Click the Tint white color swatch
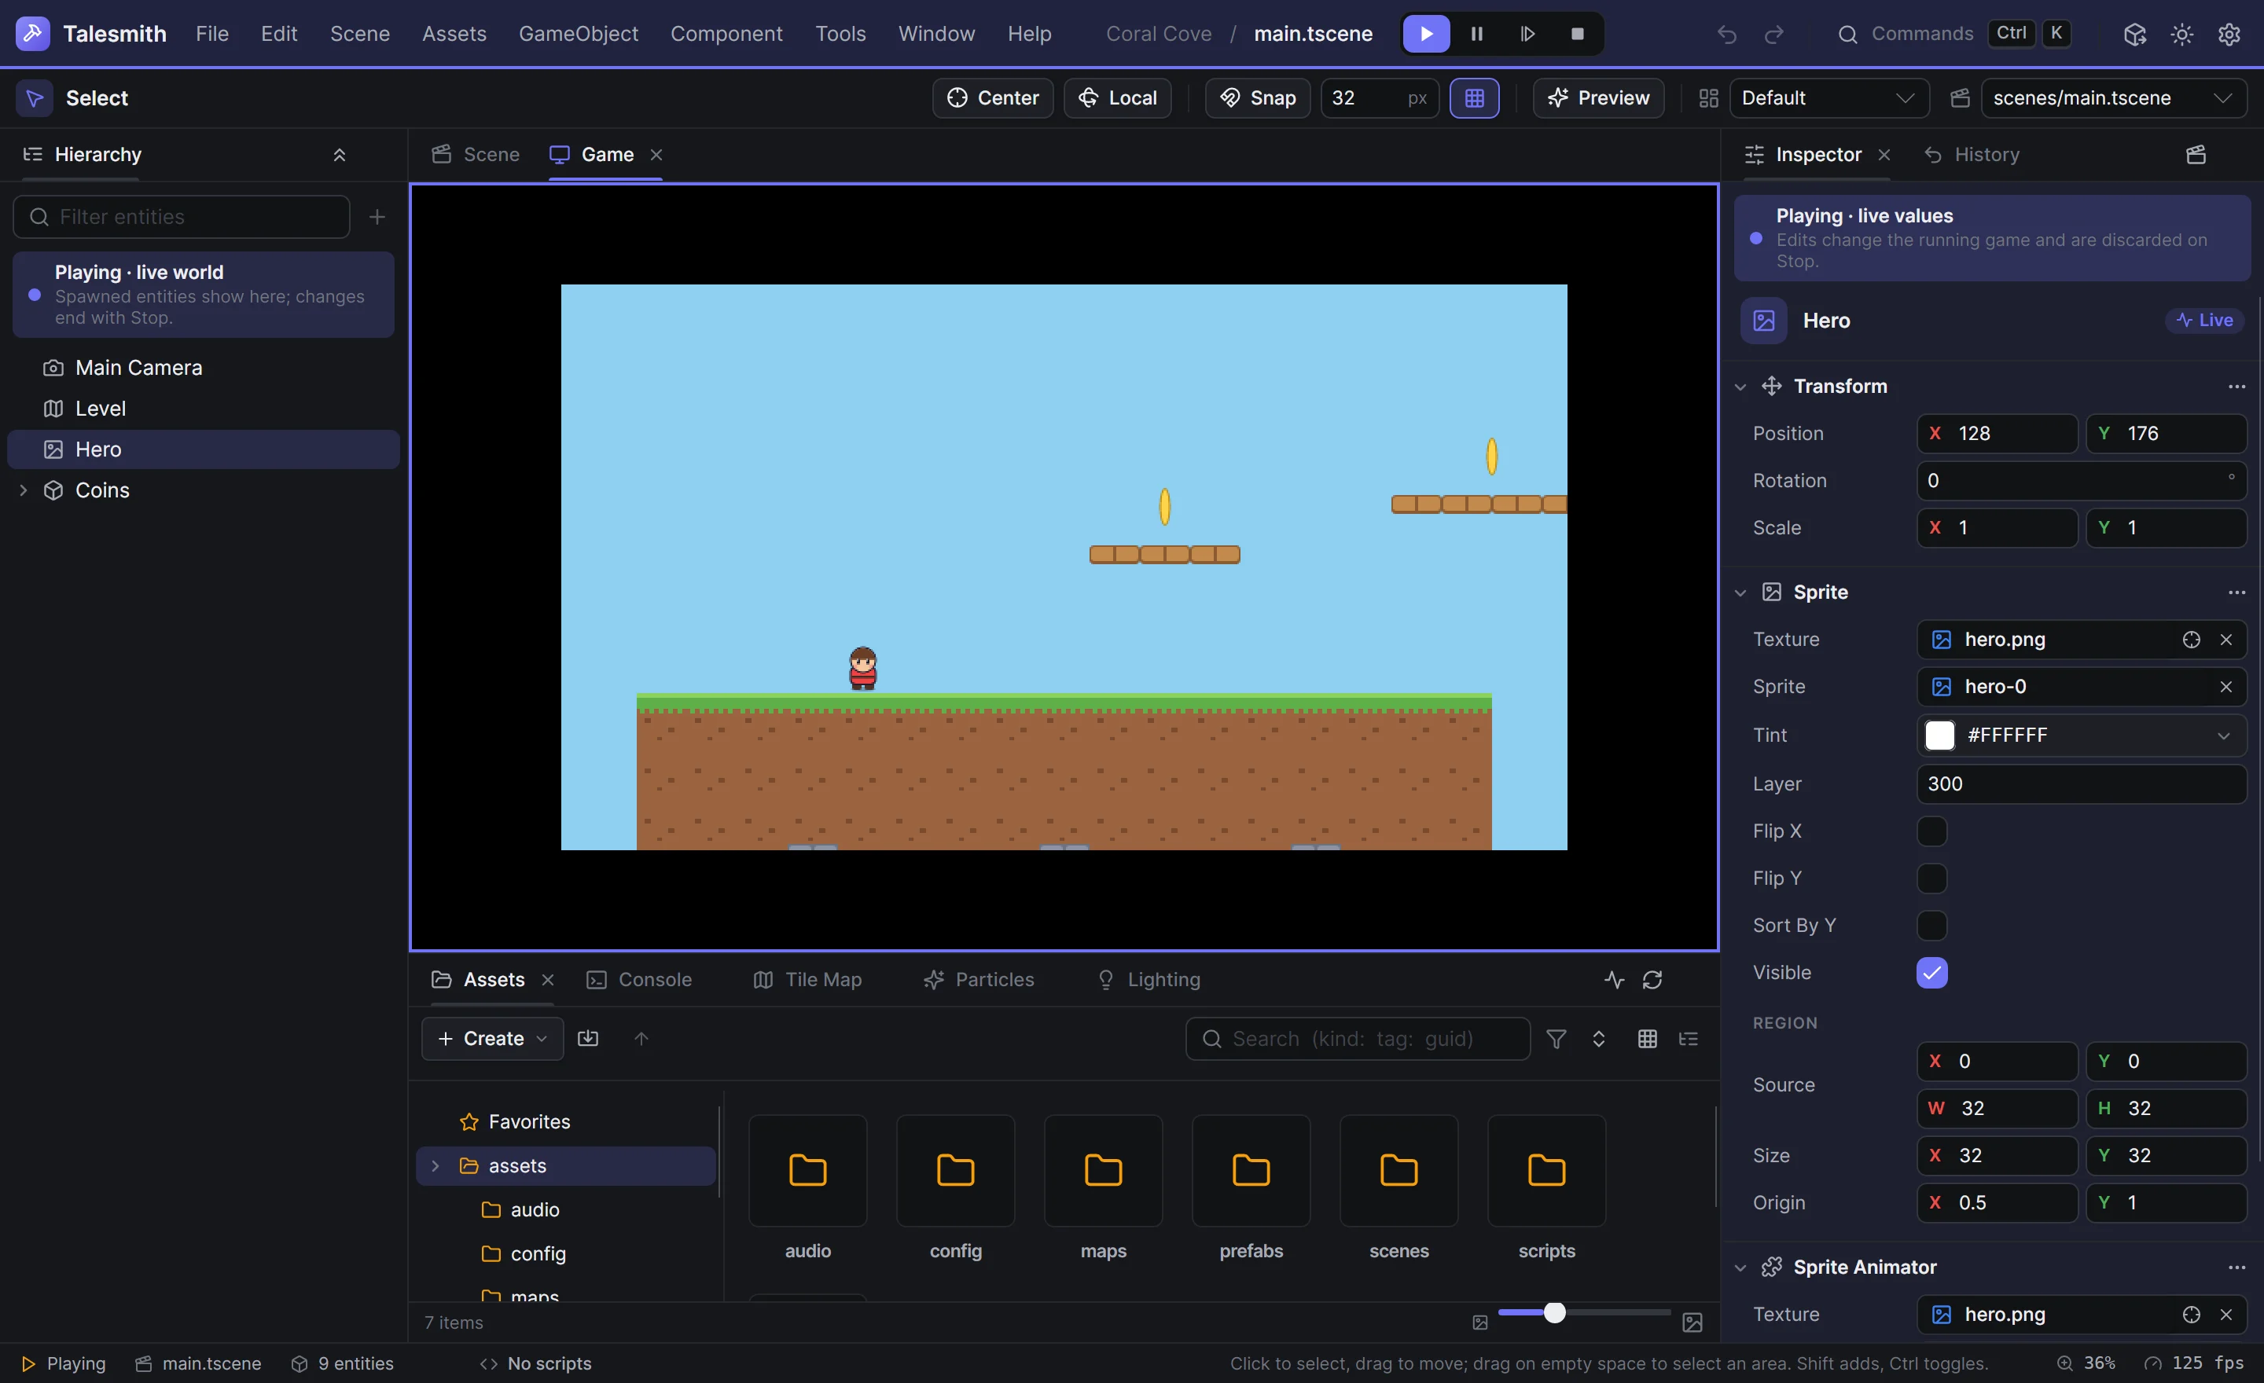Viewport: 2264px width, 1383px height. click(1939, 736)
